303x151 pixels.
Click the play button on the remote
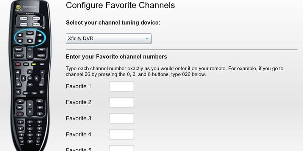pyautogui.click(x=30, y=105)
